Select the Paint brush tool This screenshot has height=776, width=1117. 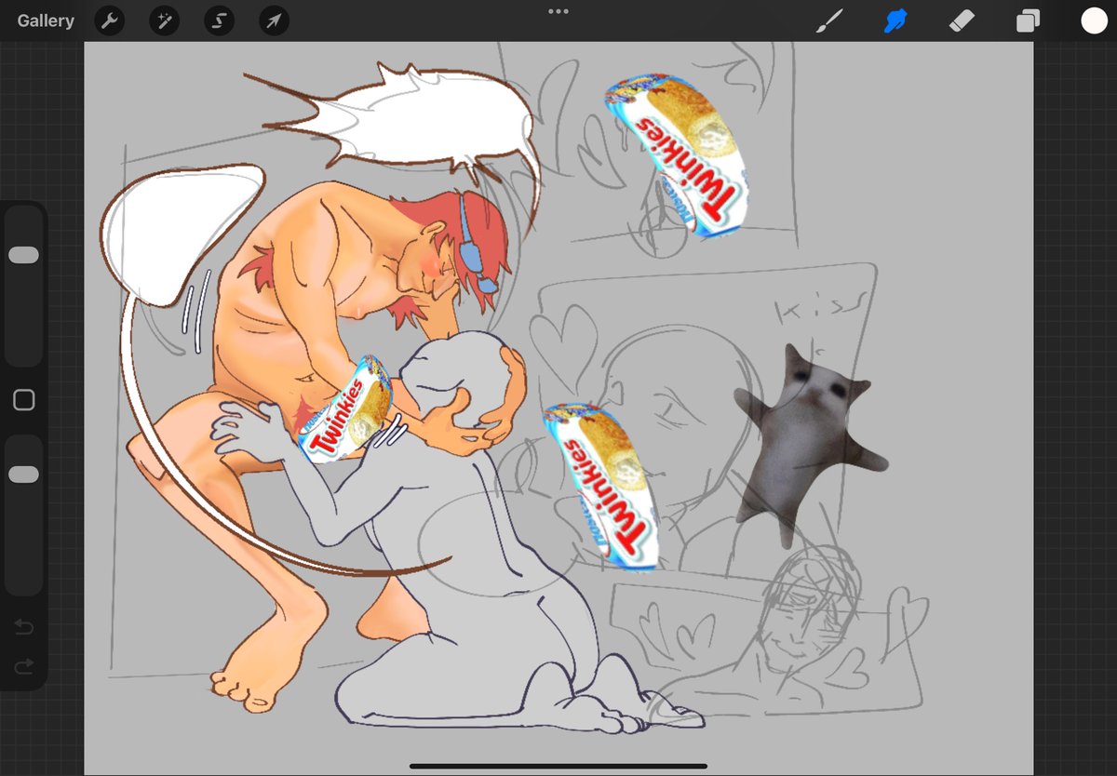pyautogui.click(x=828, y=20)
